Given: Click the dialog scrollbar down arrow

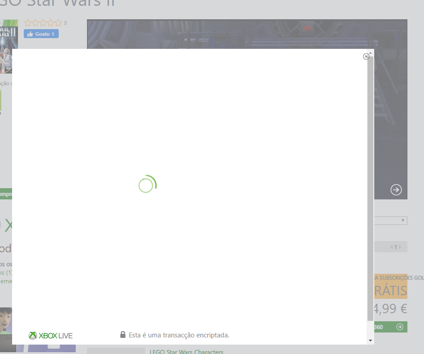Looking at the screenshot, I should (x=371, y=341).
